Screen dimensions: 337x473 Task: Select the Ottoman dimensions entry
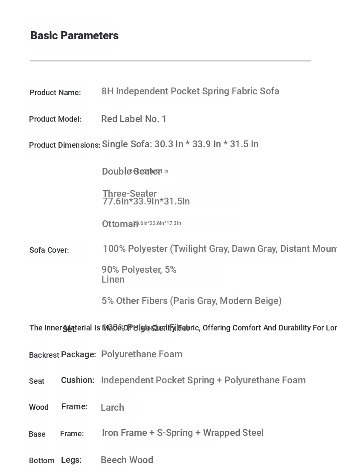coord(142,224)
